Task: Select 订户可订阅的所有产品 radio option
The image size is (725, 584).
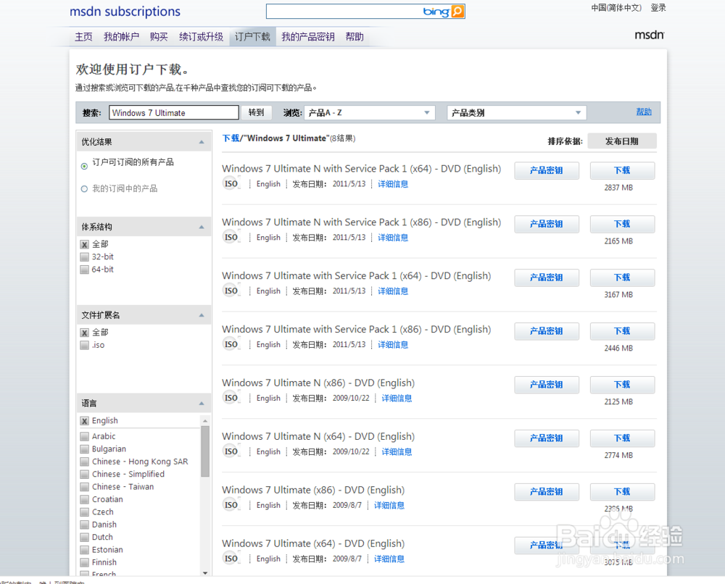Action: point(84,167)
